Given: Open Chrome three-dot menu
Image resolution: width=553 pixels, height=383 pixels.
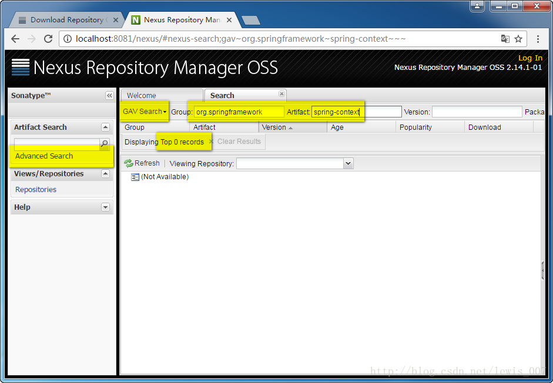Looking at the screenshot, I should [x=538, y=39].
